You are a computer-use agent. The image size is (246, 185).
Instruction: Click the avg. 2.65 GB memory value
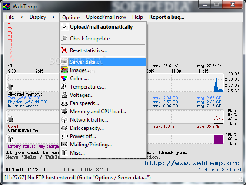click(209, 98)
